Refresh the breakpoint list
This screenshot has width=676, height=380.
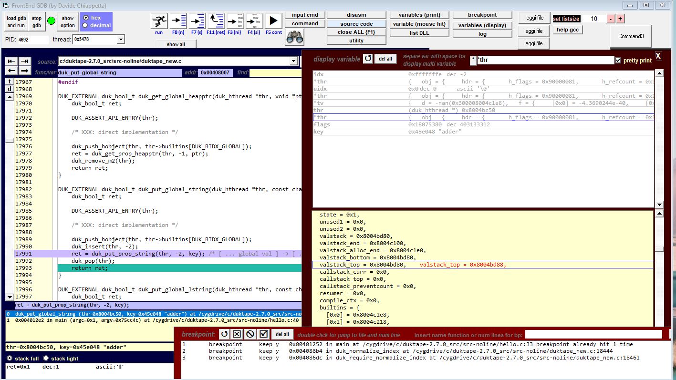(224, 334)
